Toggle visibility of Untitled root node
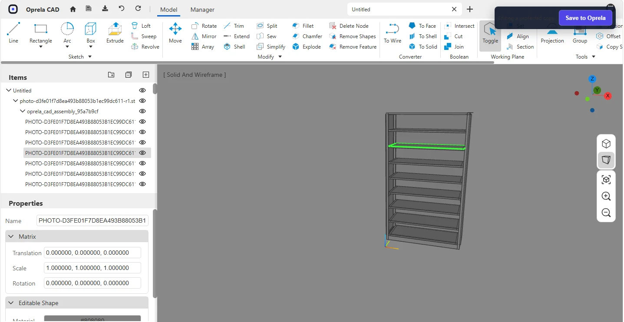 (x=142, y=90)
